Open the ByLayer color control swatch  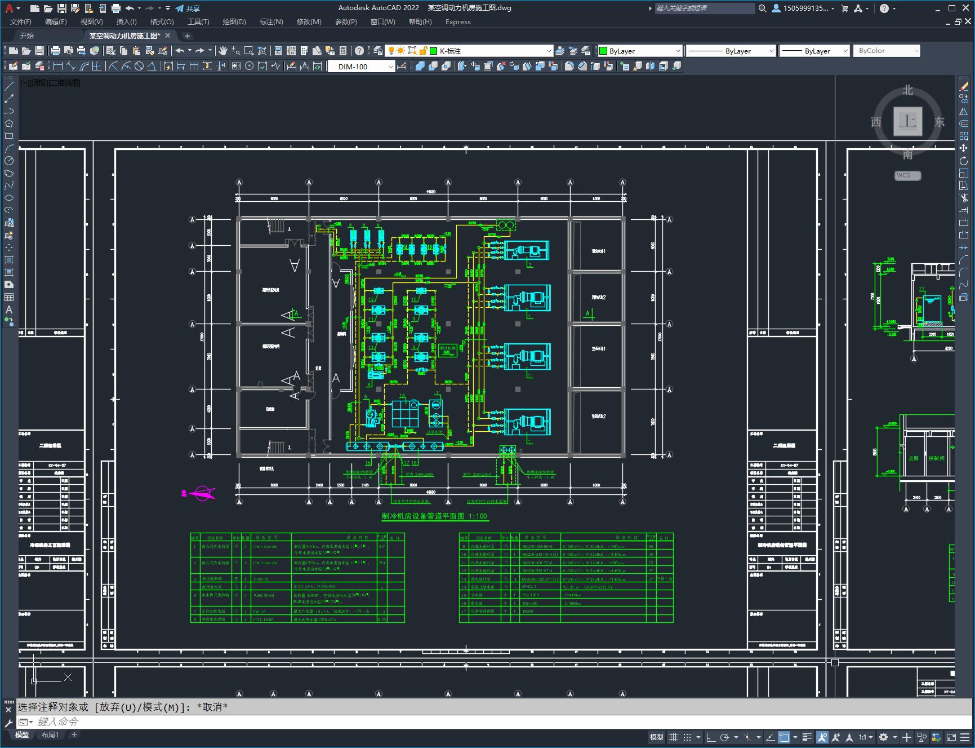click(639, 51)
